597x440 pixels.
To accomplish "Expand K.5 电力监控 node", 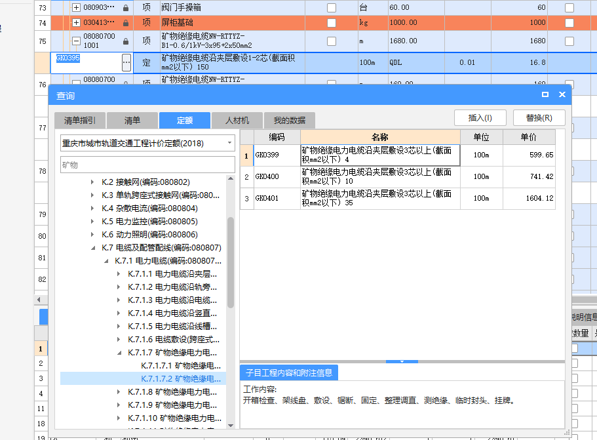I will (x=92, y=222).
